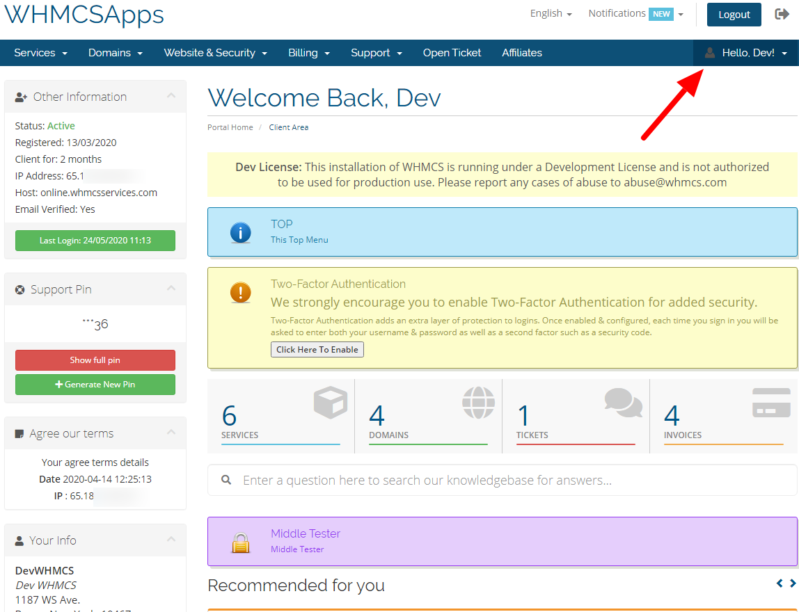This screenshot has height=612, width=799.
Task: Open the Notifications dropdown
Action: [636, 14]
